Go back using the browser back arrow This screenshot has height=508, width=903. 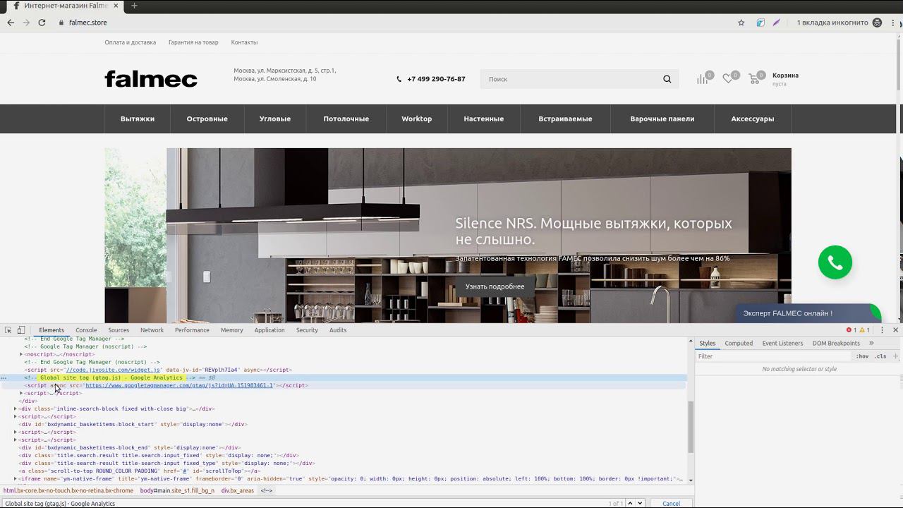(11, 23)
